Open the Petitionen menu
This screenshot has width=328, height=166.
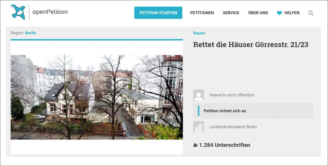(202, 13)
